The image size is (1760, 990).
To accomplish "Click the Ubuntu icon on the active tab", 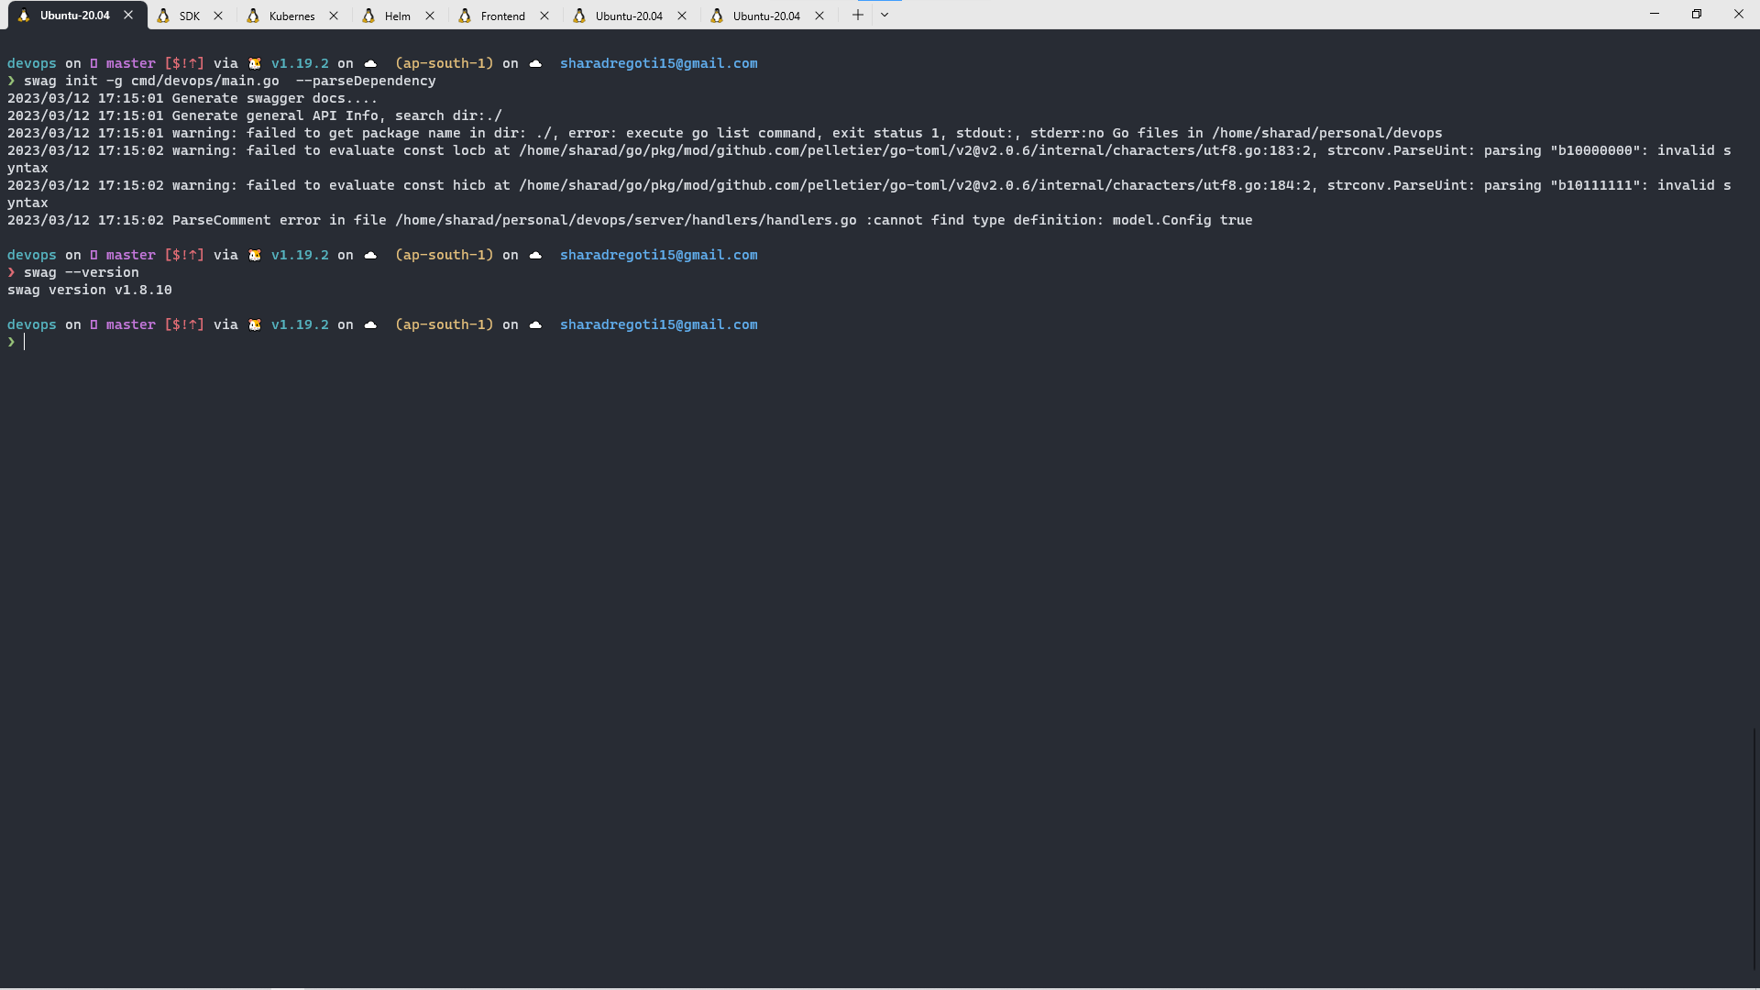I will [23, 15].
